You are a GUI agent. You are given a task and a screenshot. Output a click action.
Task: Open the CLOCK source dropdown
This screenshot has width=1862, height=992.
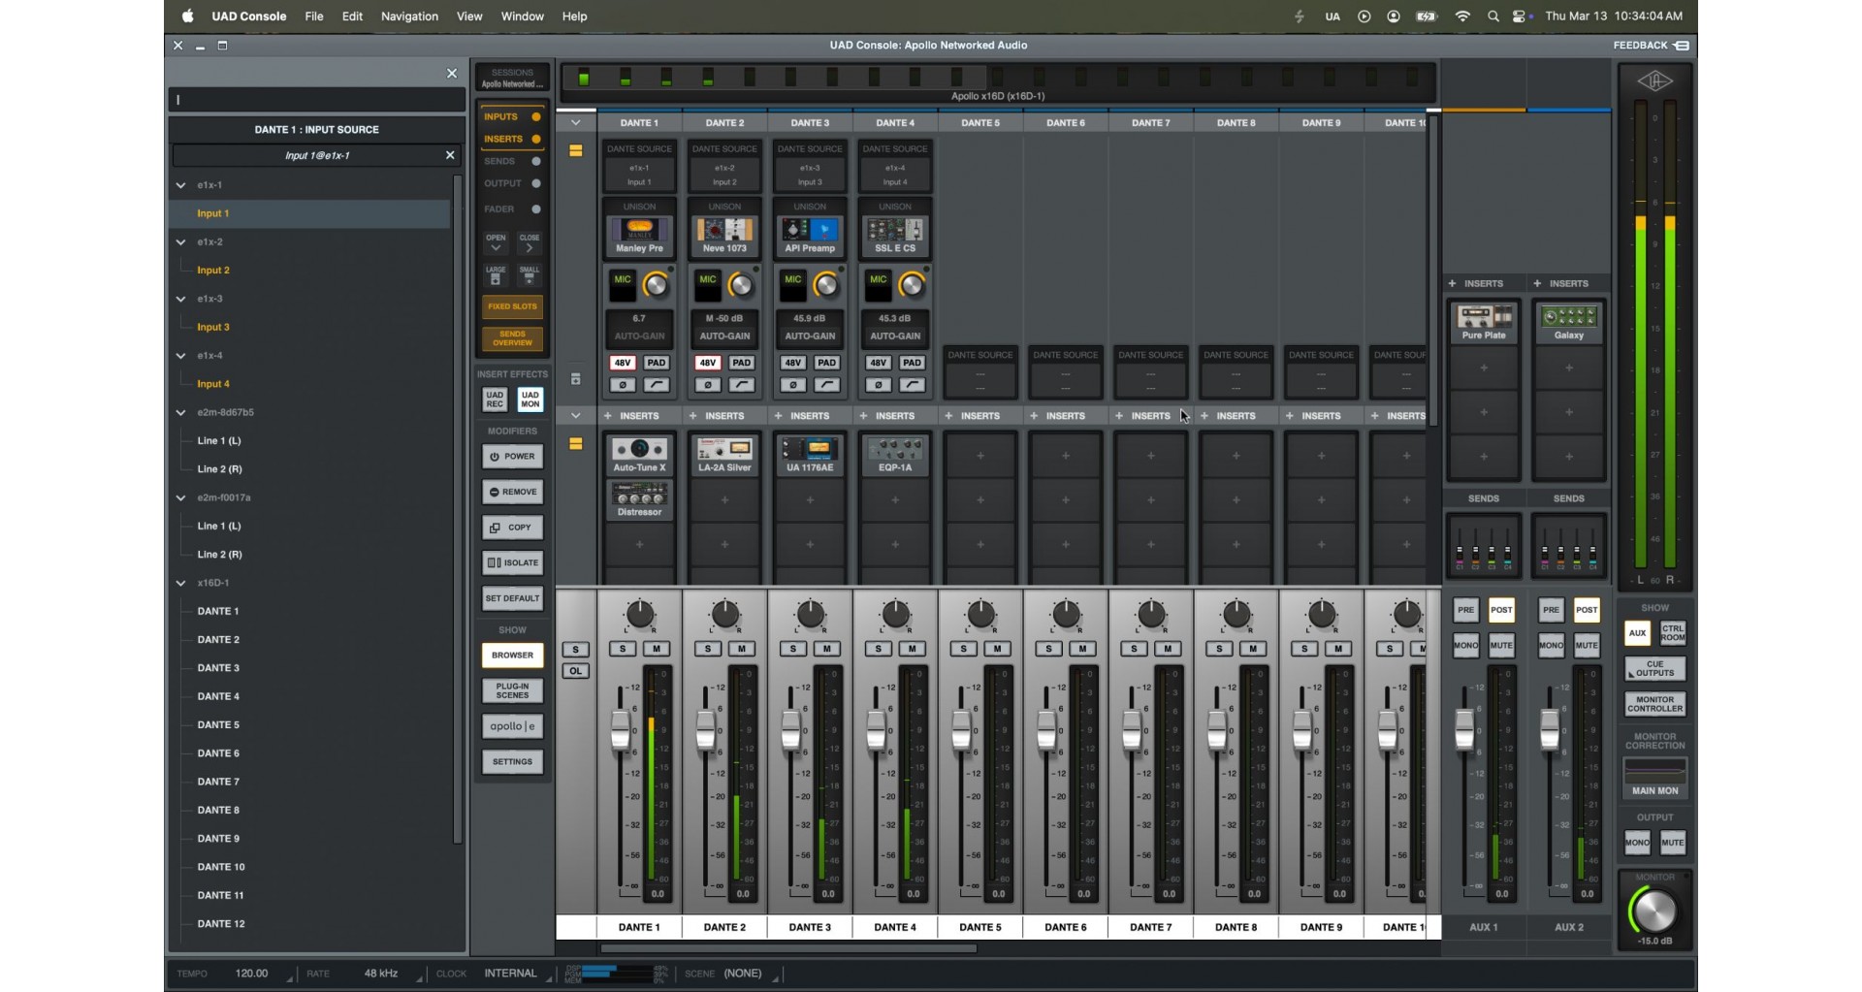pyautogui.click(x=516, y=974)
